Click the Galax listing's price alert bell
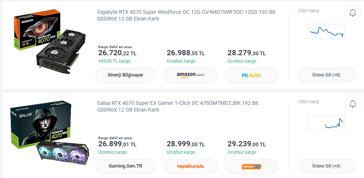The height and width of the screenshot is (178, 364). pyautogui.click(x=353, y=104)
